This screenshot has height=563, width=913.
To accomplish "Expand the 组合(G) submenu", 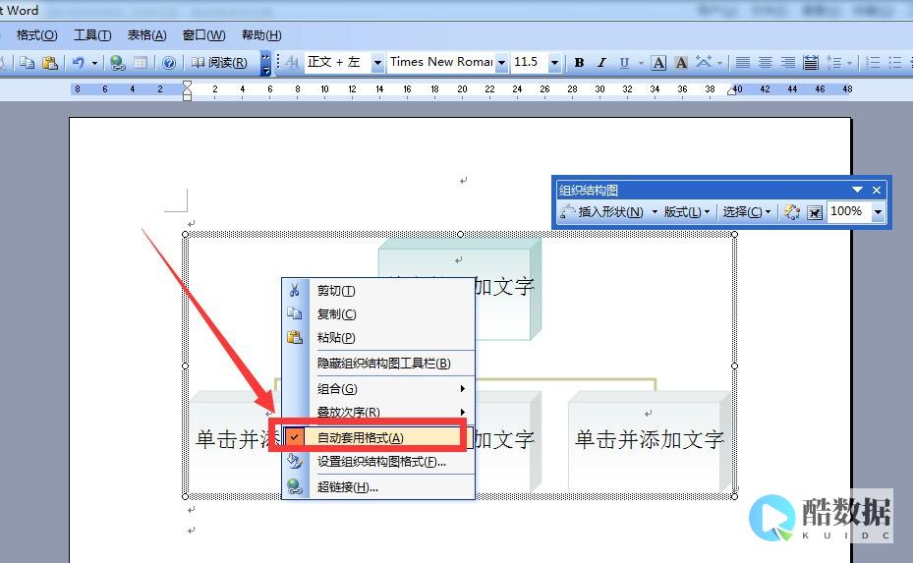I will click(378, 388).
